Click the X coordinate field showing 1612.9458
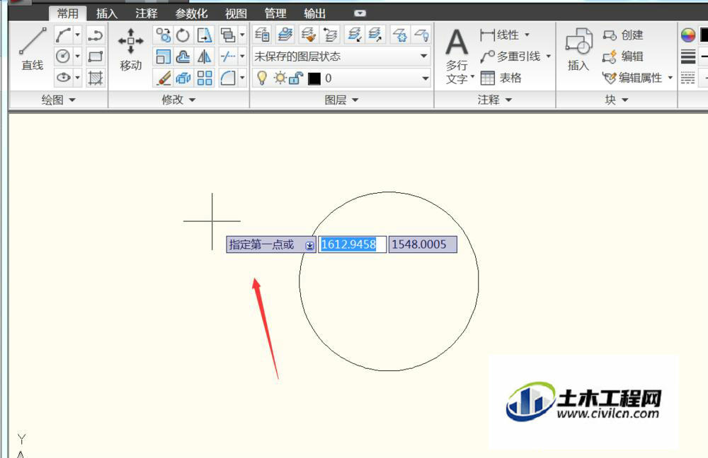Viewport: 708px width, 458px height. [x=352, y=245]
